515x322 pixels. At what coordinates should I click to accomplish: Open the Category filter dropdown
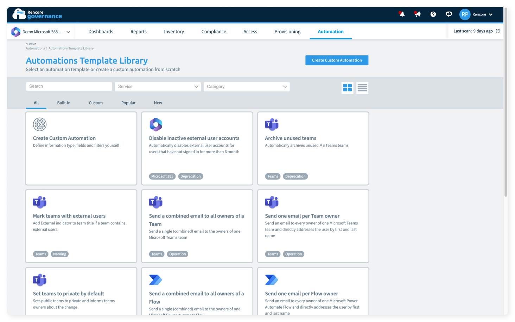(x=247, y=86)
